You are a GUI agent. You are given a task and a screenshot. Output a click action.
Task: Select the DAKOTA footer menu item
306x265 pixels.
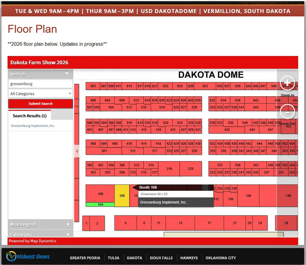[x=135, y=258]
